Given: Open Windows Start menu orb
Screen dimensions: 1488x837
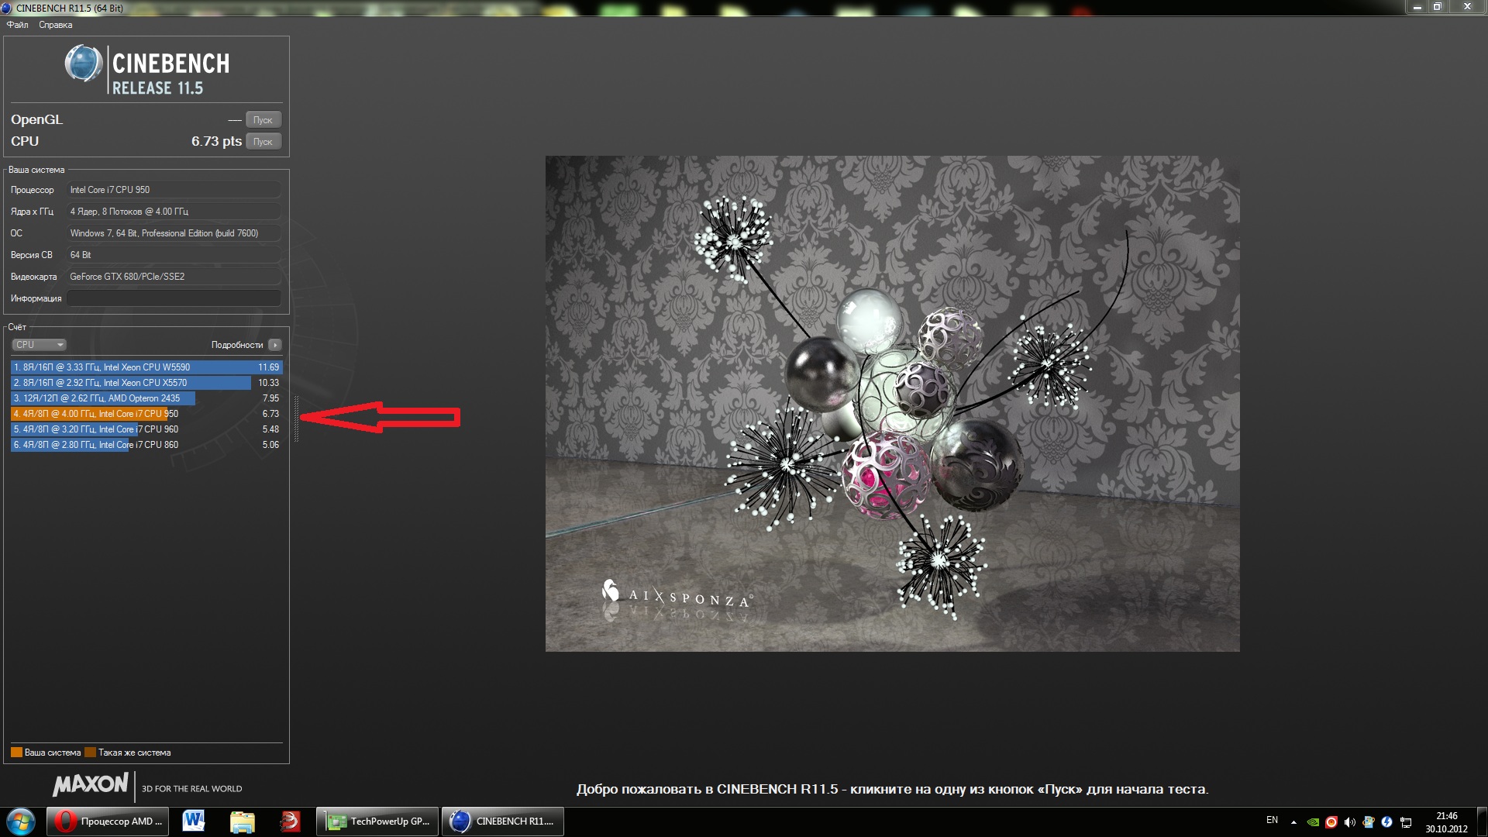Looking at the screenshot, I should [x=21, y=821].
